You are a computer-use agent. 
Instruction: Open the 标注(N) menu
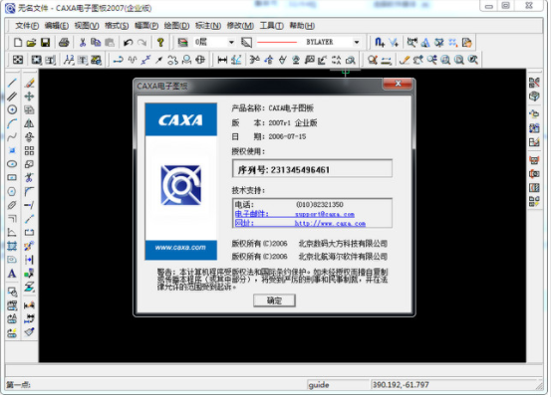208,26
